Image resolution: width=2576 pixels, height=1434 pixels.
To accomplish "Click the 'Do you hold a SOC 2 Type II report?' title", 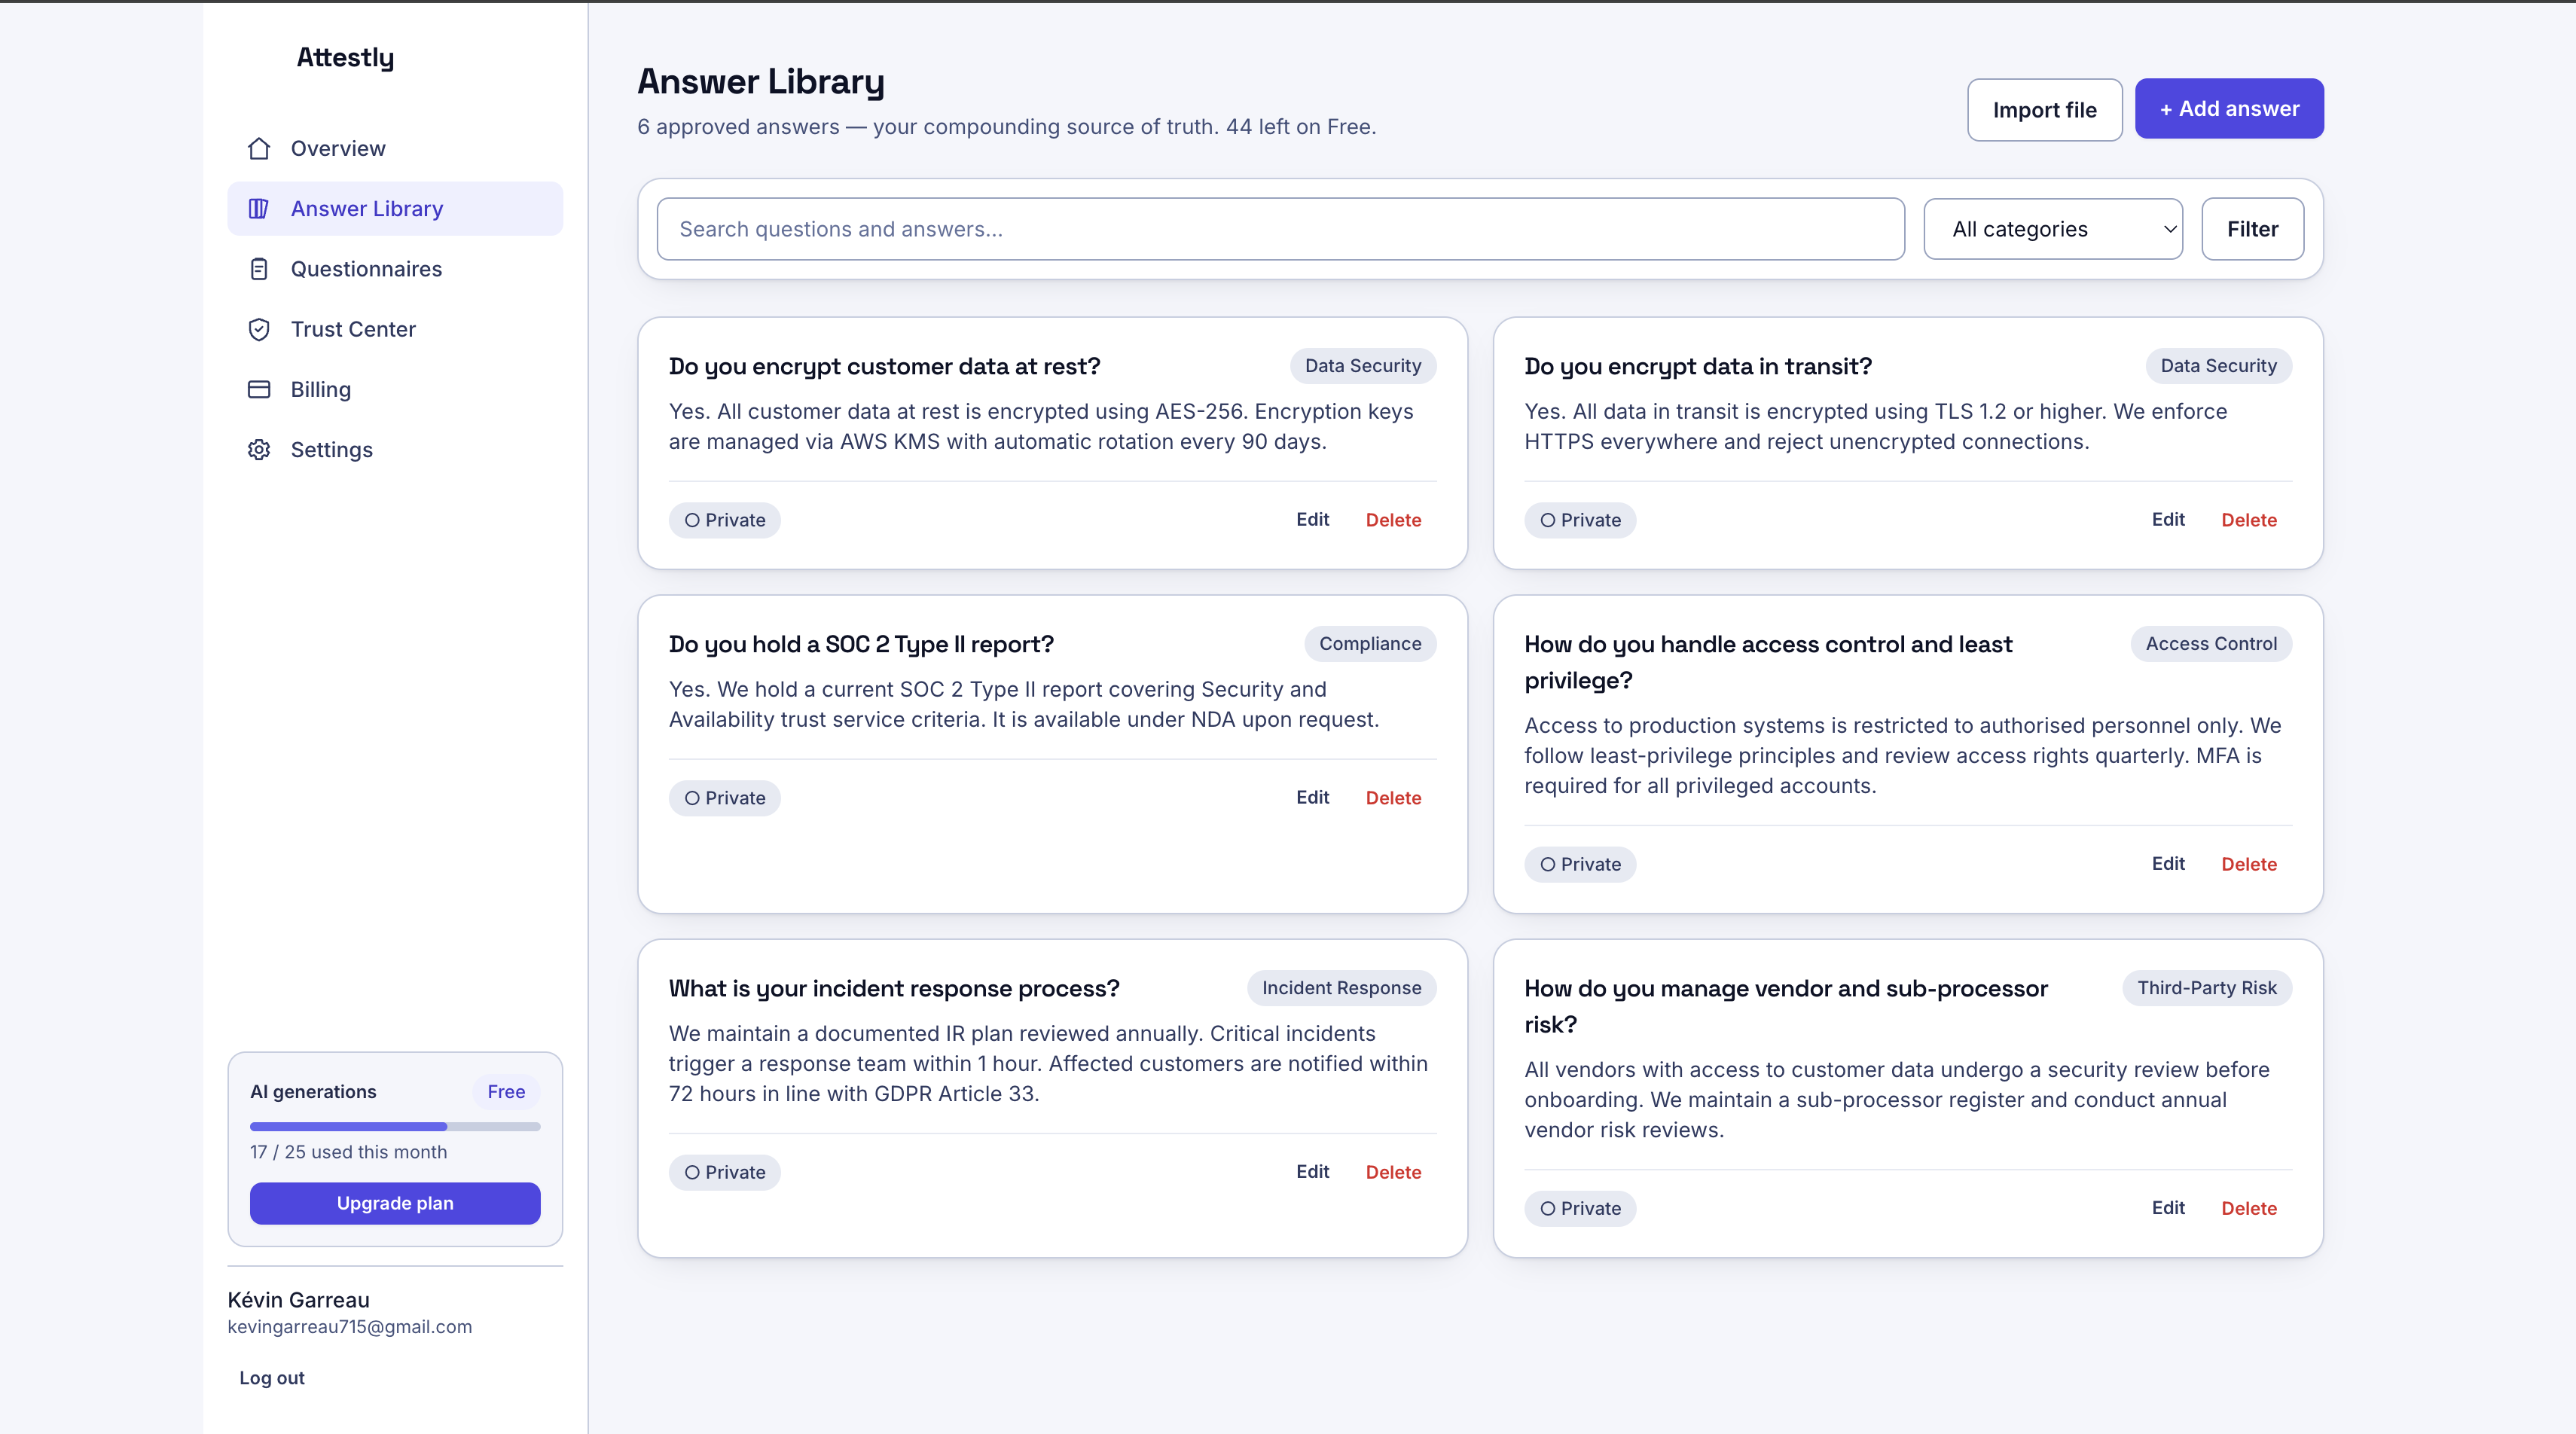I will tap(861, 644).
